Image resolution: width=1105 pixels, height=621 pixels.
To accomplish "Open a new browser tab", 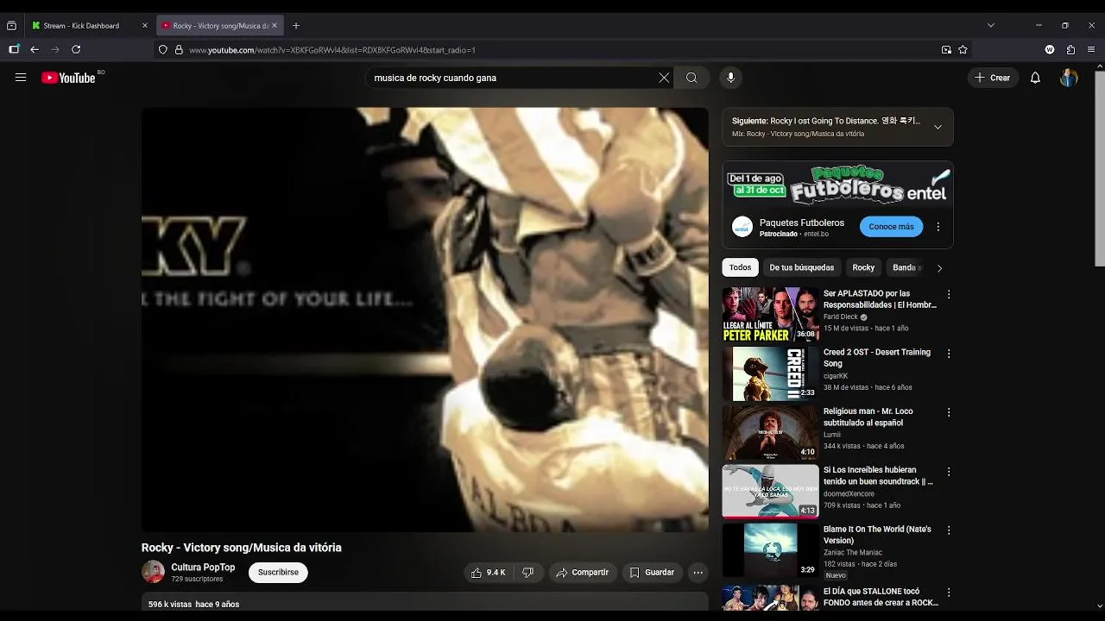I will coord(296,26).
